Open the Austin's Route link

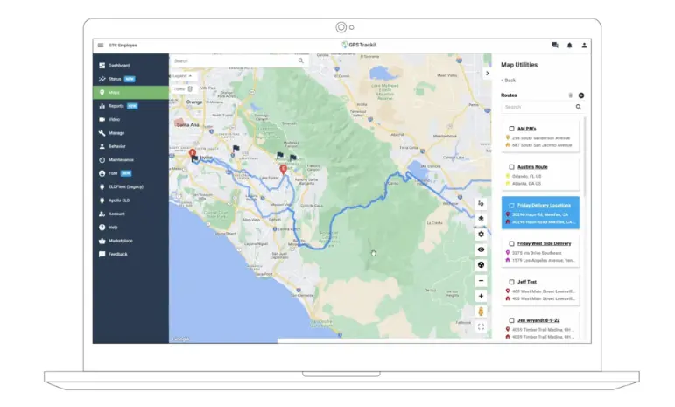532,167
